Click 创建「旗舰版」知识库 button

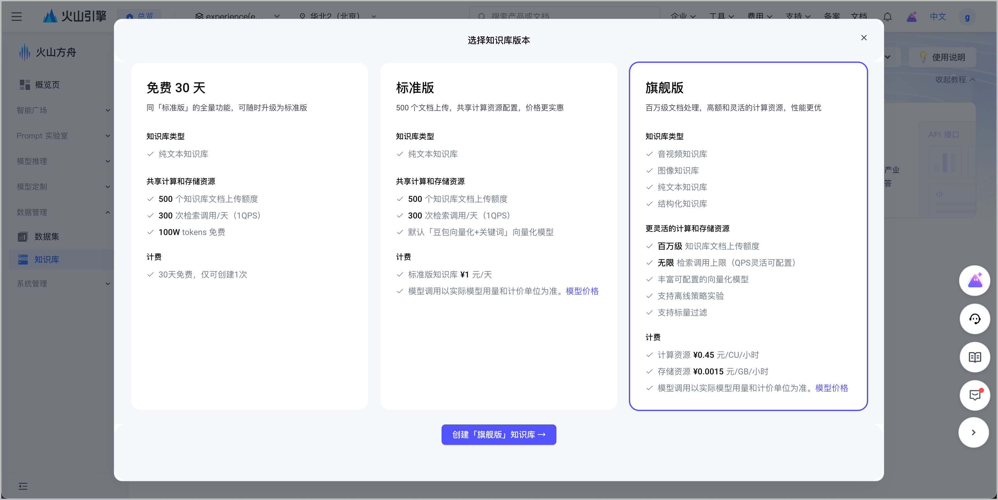pyautogui.click(x=499, y=435)
